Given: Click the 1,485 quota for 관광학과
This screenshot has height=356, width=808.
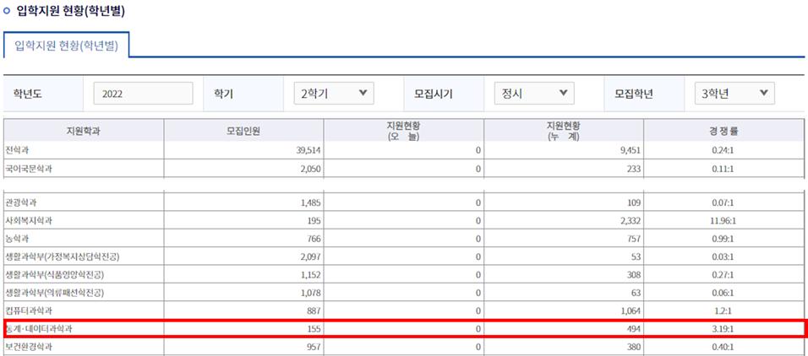Looking at the screenshot, I should 311,202.
